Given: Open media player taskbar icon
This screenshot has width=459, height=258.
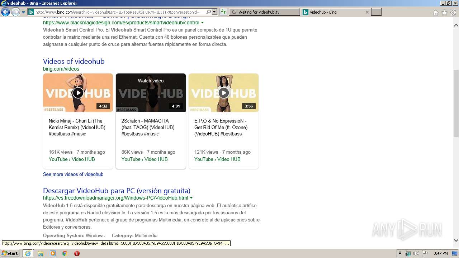Looking at the screenshot, I should 53,253.
